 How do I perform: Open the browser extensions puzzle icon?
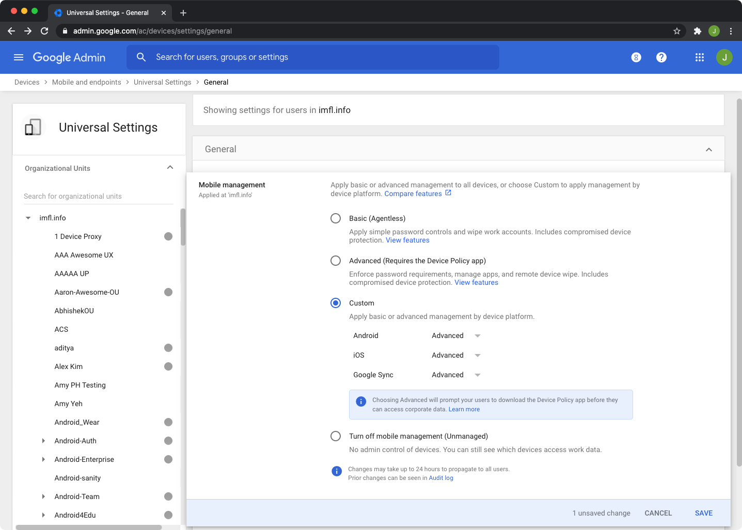click(698, 31)
